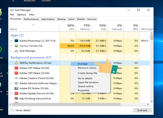The width and height of the screenshot is (163, 118).
Task: Click the Adobe Creative Cloud process icon
Action: pyautogui.click(x=16, y=78)
